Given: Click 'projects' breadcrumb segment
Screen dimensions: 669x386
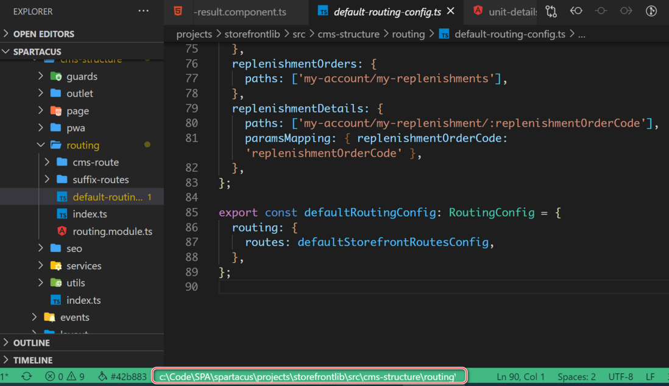Looking at the screenshot, I should [194, 34].
